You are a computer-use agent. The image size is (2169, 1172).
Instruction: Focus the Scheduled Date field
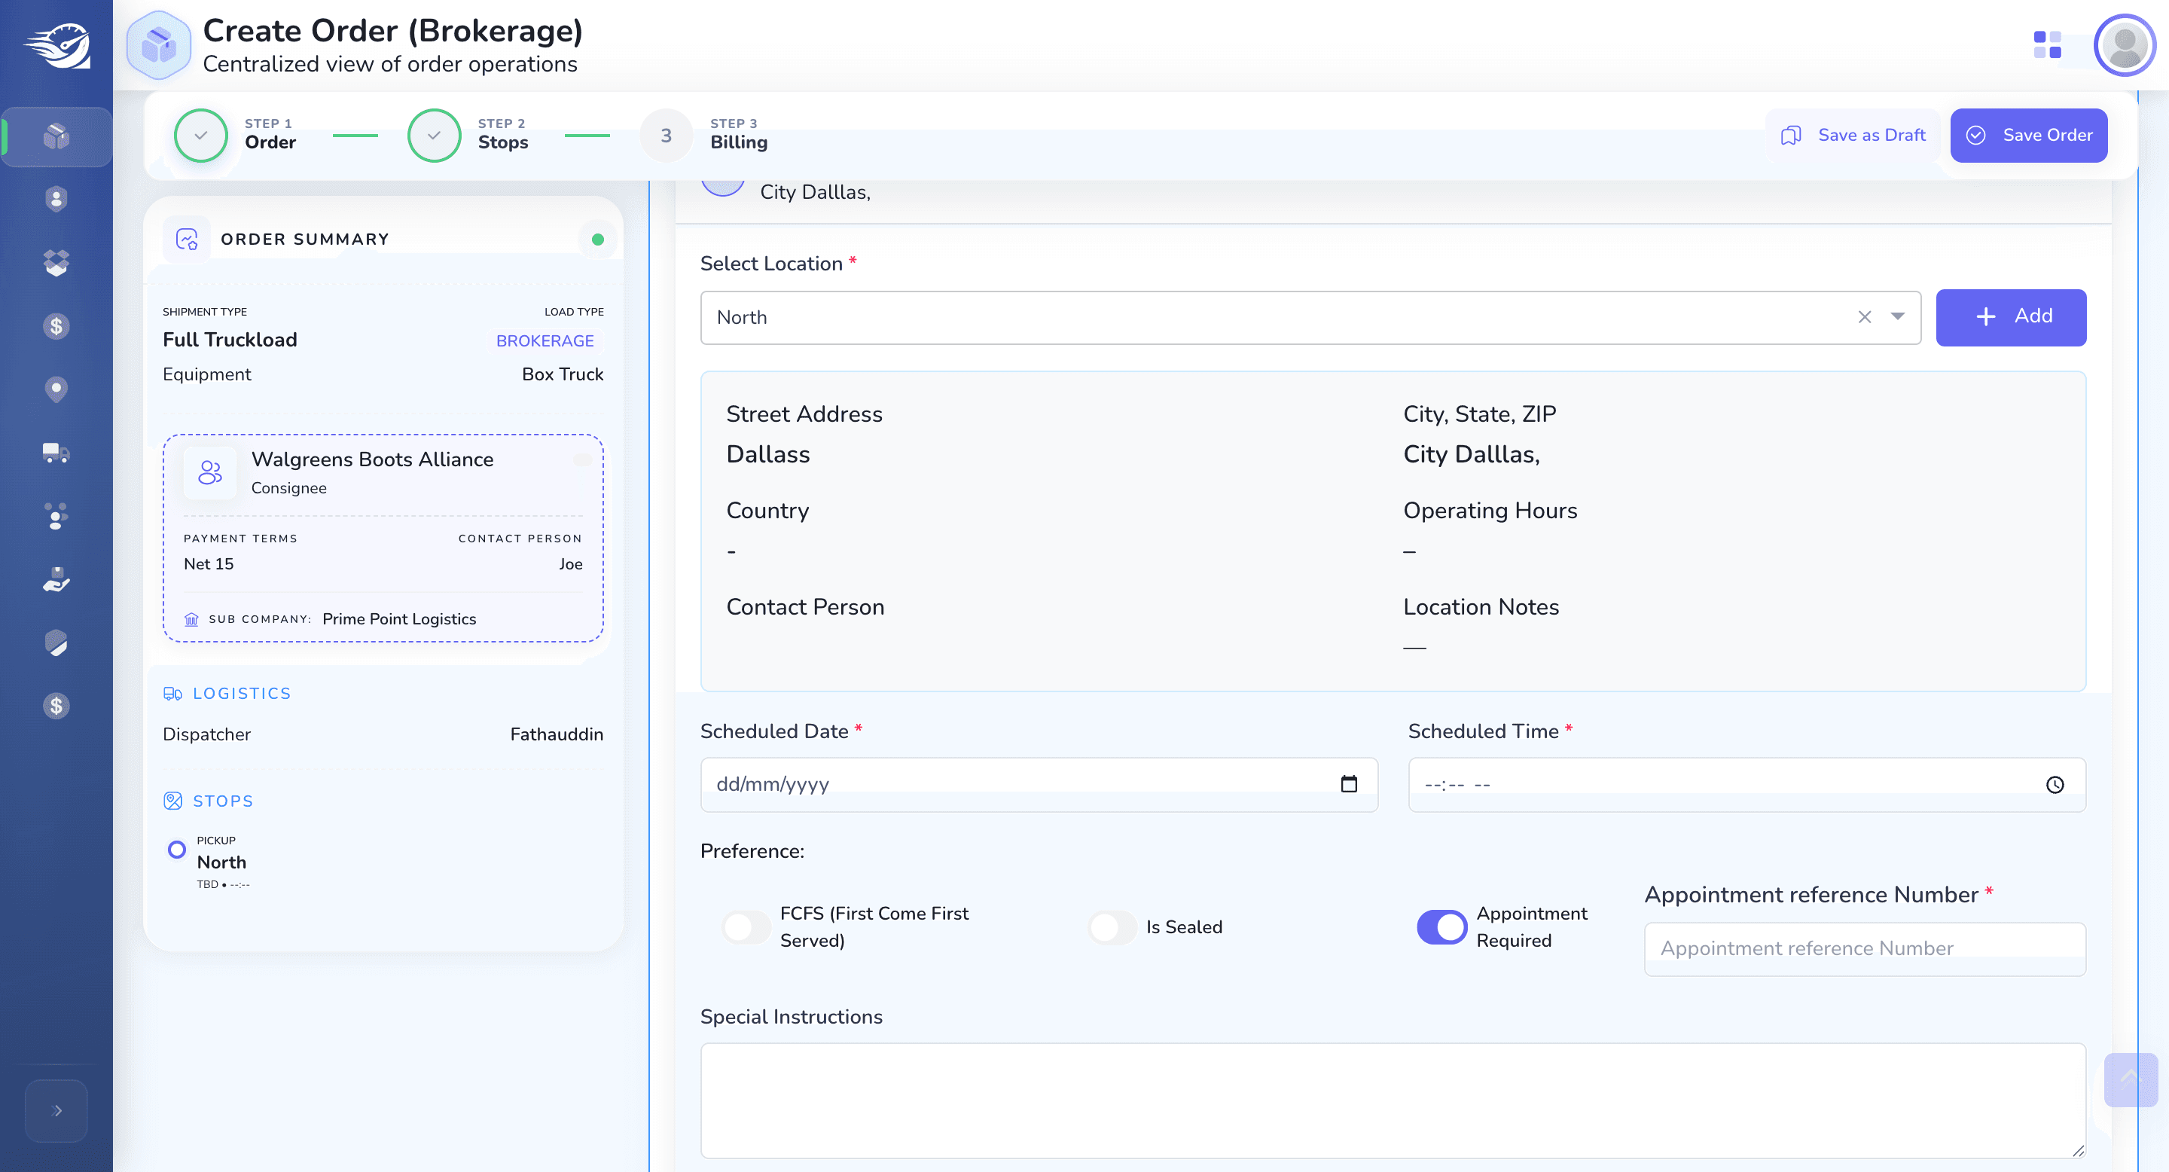point(1039,784)
